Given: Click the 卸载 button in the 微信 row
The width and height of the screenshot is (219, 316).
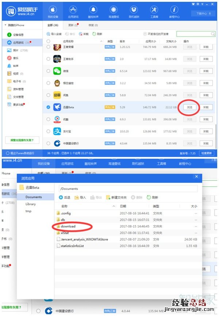Looking at the screenshot, I should (206, 71).
